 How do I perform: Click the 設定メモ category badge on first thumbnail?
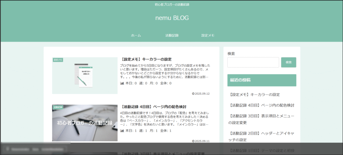pyautogui.click(x=58, y=60)
